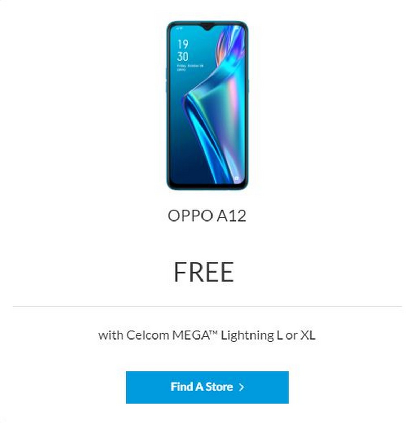Viewport: 414px width, 423px height.
Task: Click the 19 30 clock on phone display
Action: [183, 50]
